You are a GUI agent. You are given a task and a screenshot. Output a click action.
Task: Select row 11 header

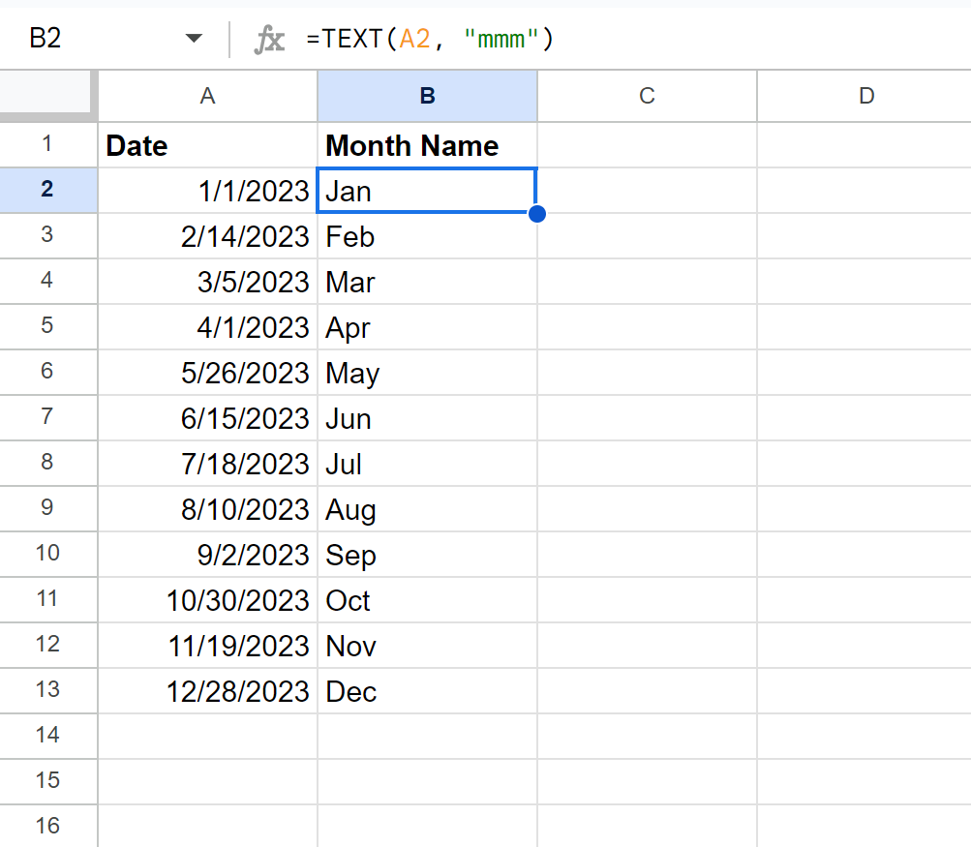pos(48,600)
